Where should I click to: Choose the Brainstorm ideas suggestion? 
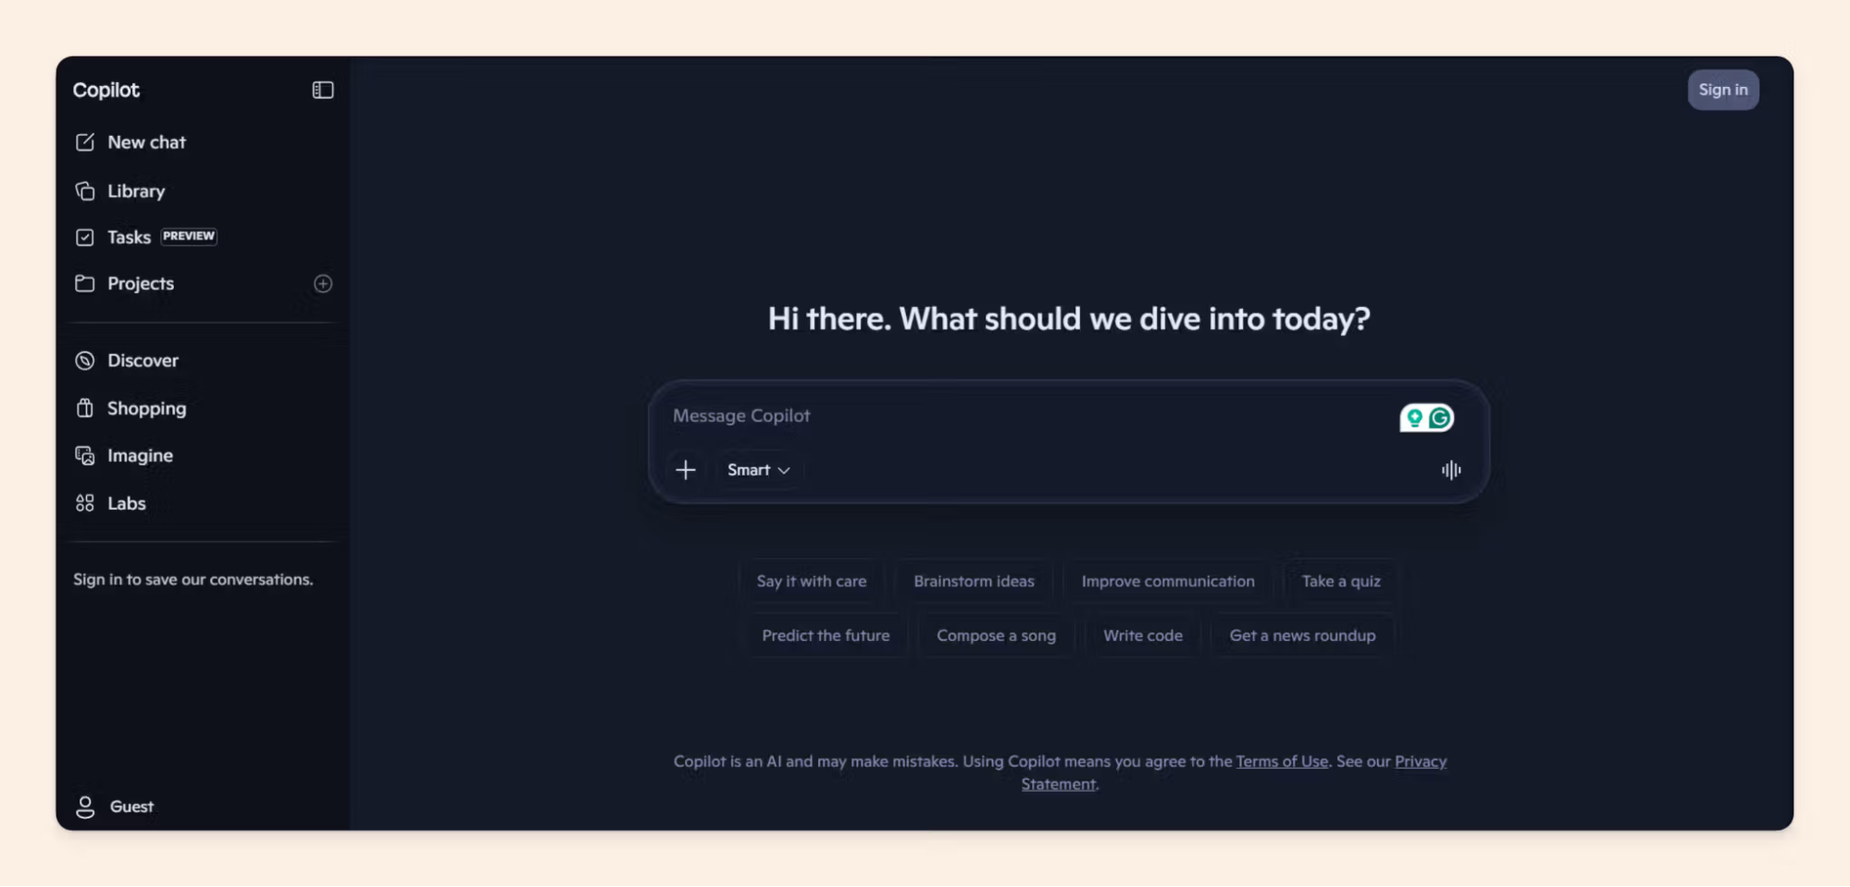(974, 581)
